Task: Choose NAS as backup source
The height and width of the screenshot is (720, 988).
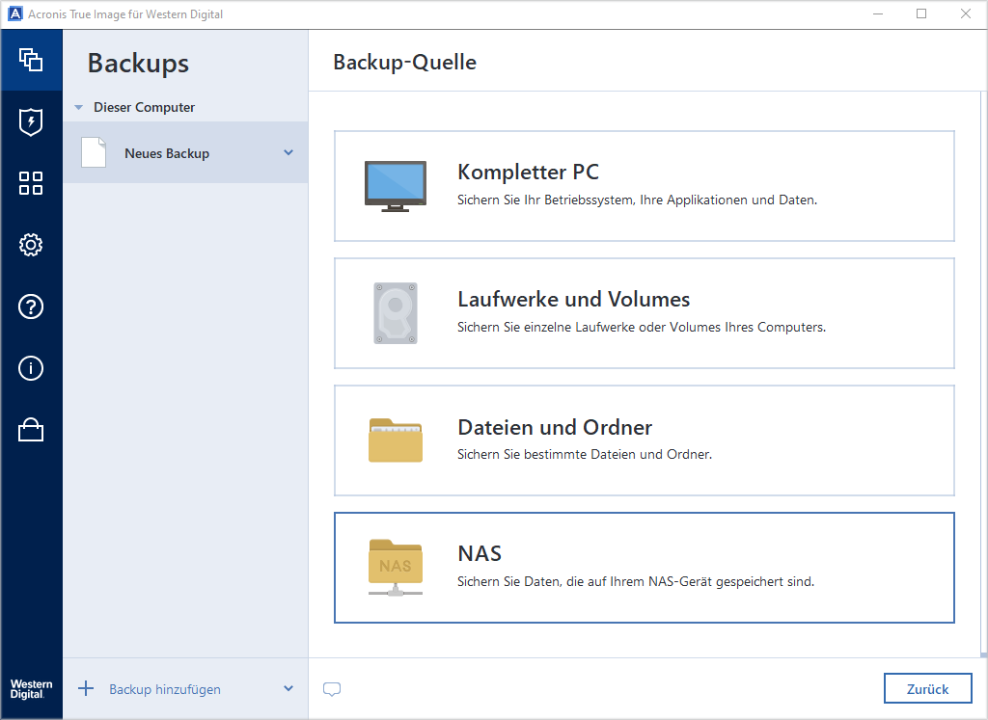Action: coord(644,568)
